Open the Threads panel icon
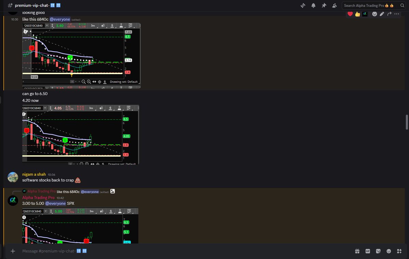The width and height of the screenshot is (409, 259). point(303,5)
